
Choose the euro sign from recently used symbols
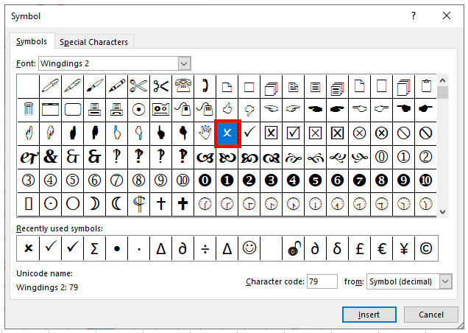pos(381,249)
